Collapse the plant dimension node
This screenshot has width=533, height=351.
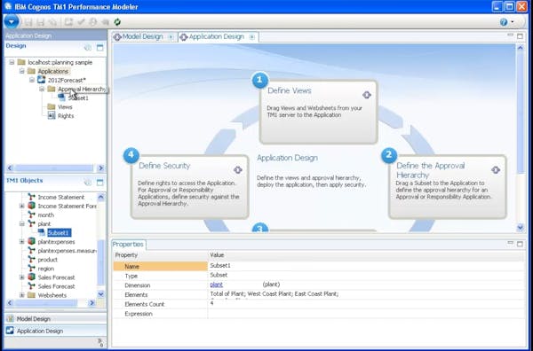click(21, 224)
